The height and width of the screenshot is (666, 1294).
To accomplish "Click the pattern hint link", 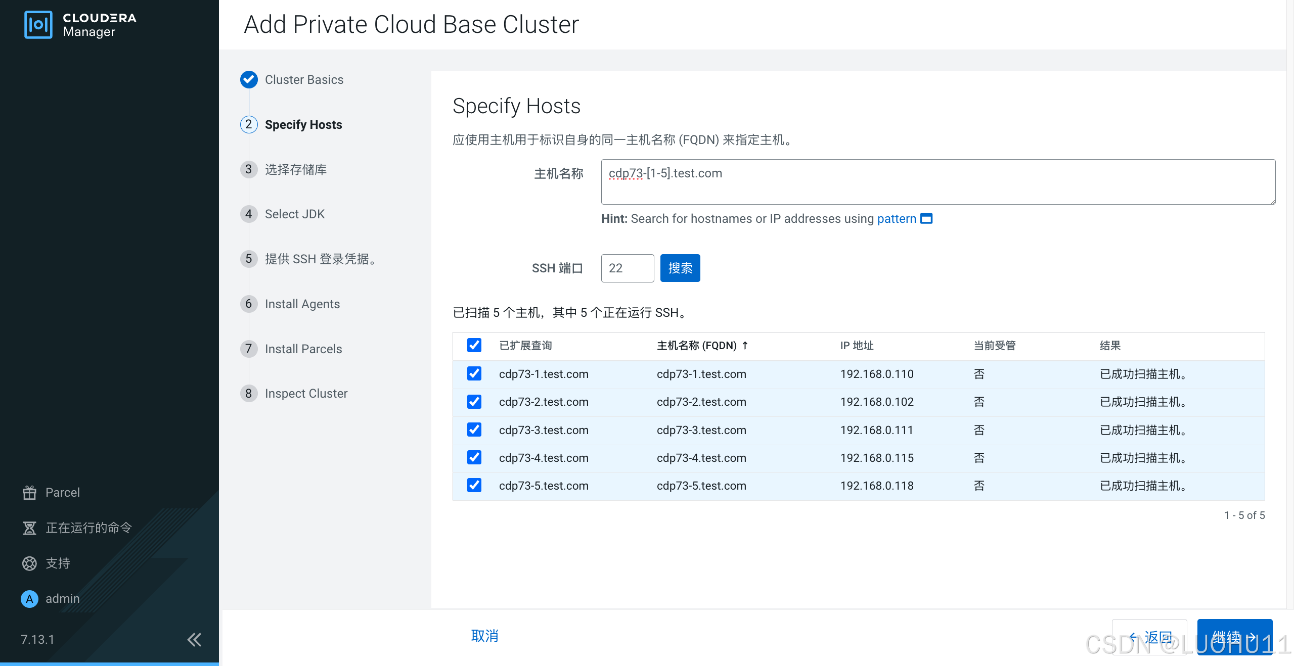I will coord(896,219).
